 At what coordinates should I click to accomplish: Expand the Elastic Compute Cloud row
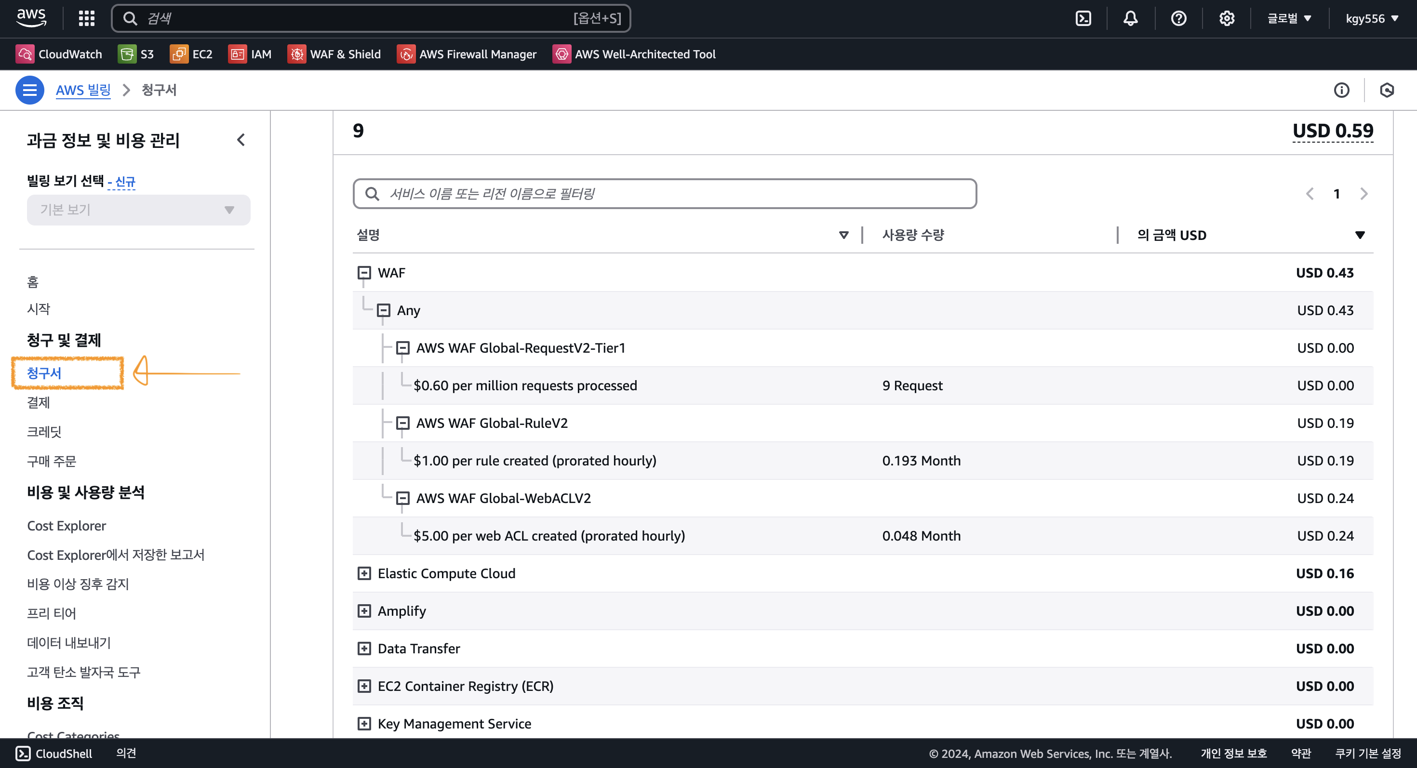(364, 573)
